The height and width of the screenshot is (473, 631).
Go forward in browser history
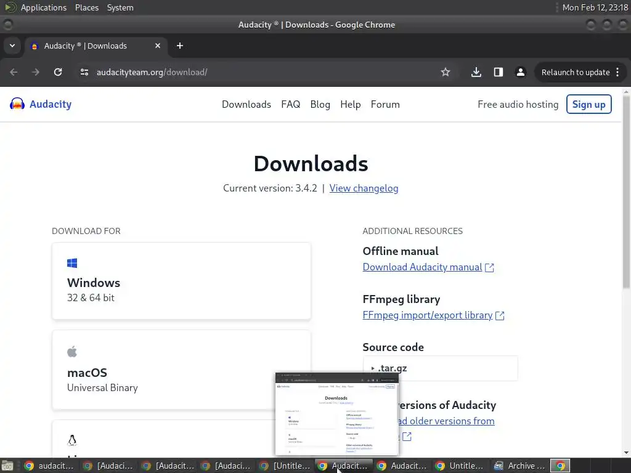(x=36, y=72)
